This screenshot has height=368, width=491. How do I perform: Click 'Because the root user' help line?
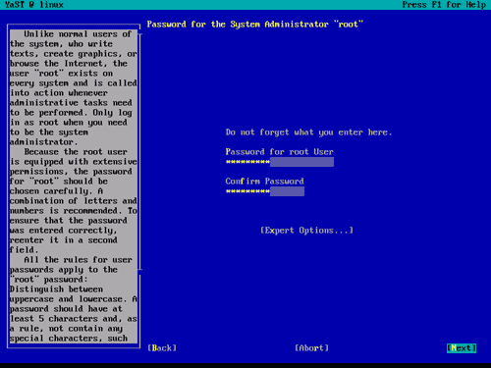point(76,152)
